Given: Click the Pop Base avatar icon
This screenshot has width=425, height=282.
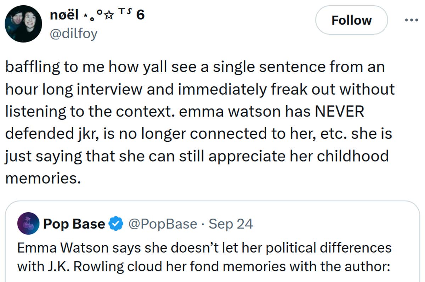Looking at the screenshot, I should [x=28, y=224].
